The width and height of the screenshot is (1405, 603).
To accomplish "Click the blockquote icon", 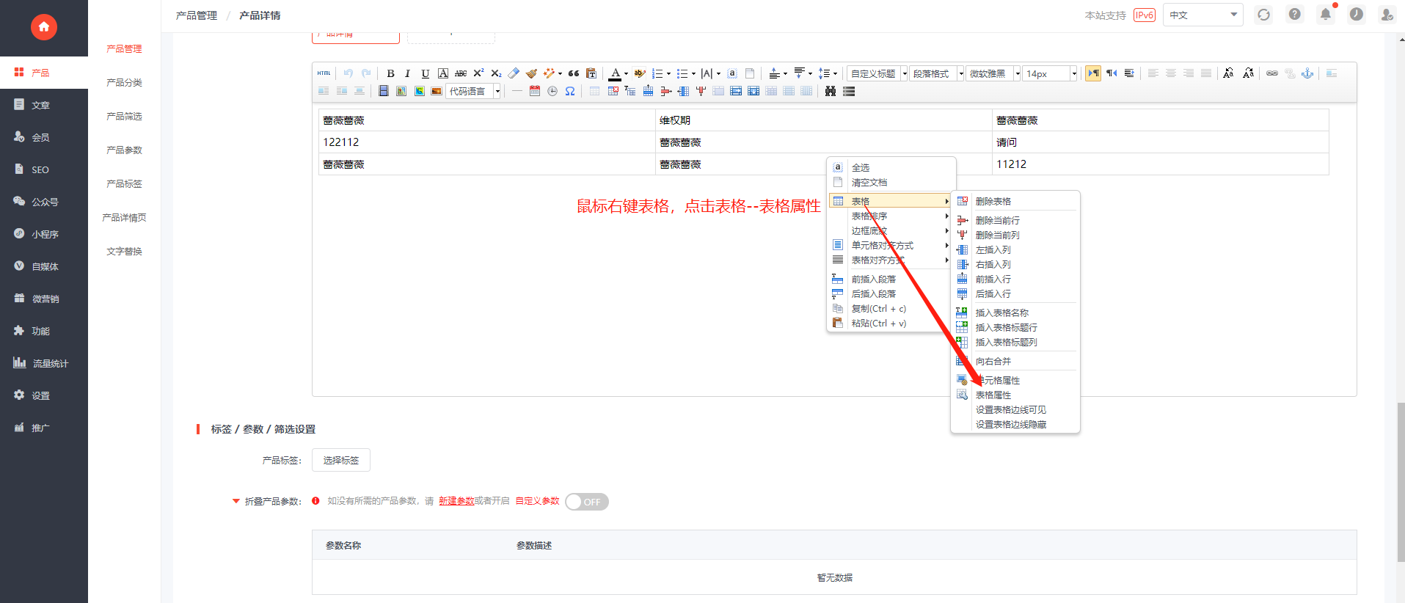I will (x=574, y=73).
